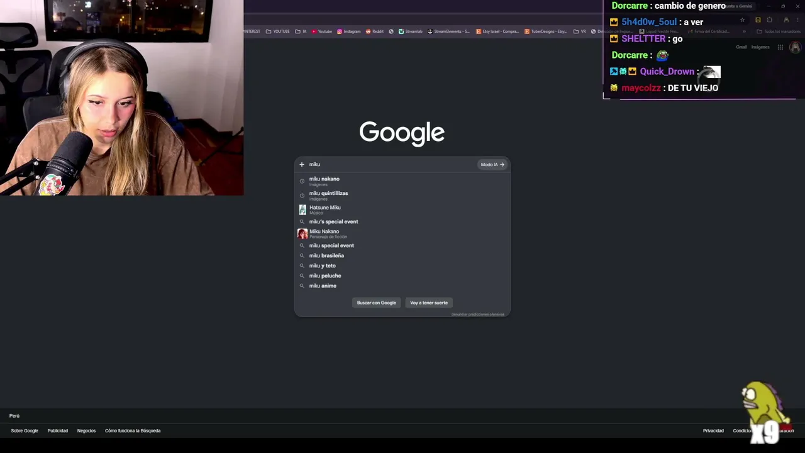Expand the hidden bookmarks overflow chevron
The image size is (805, 453).
point(744,31)
